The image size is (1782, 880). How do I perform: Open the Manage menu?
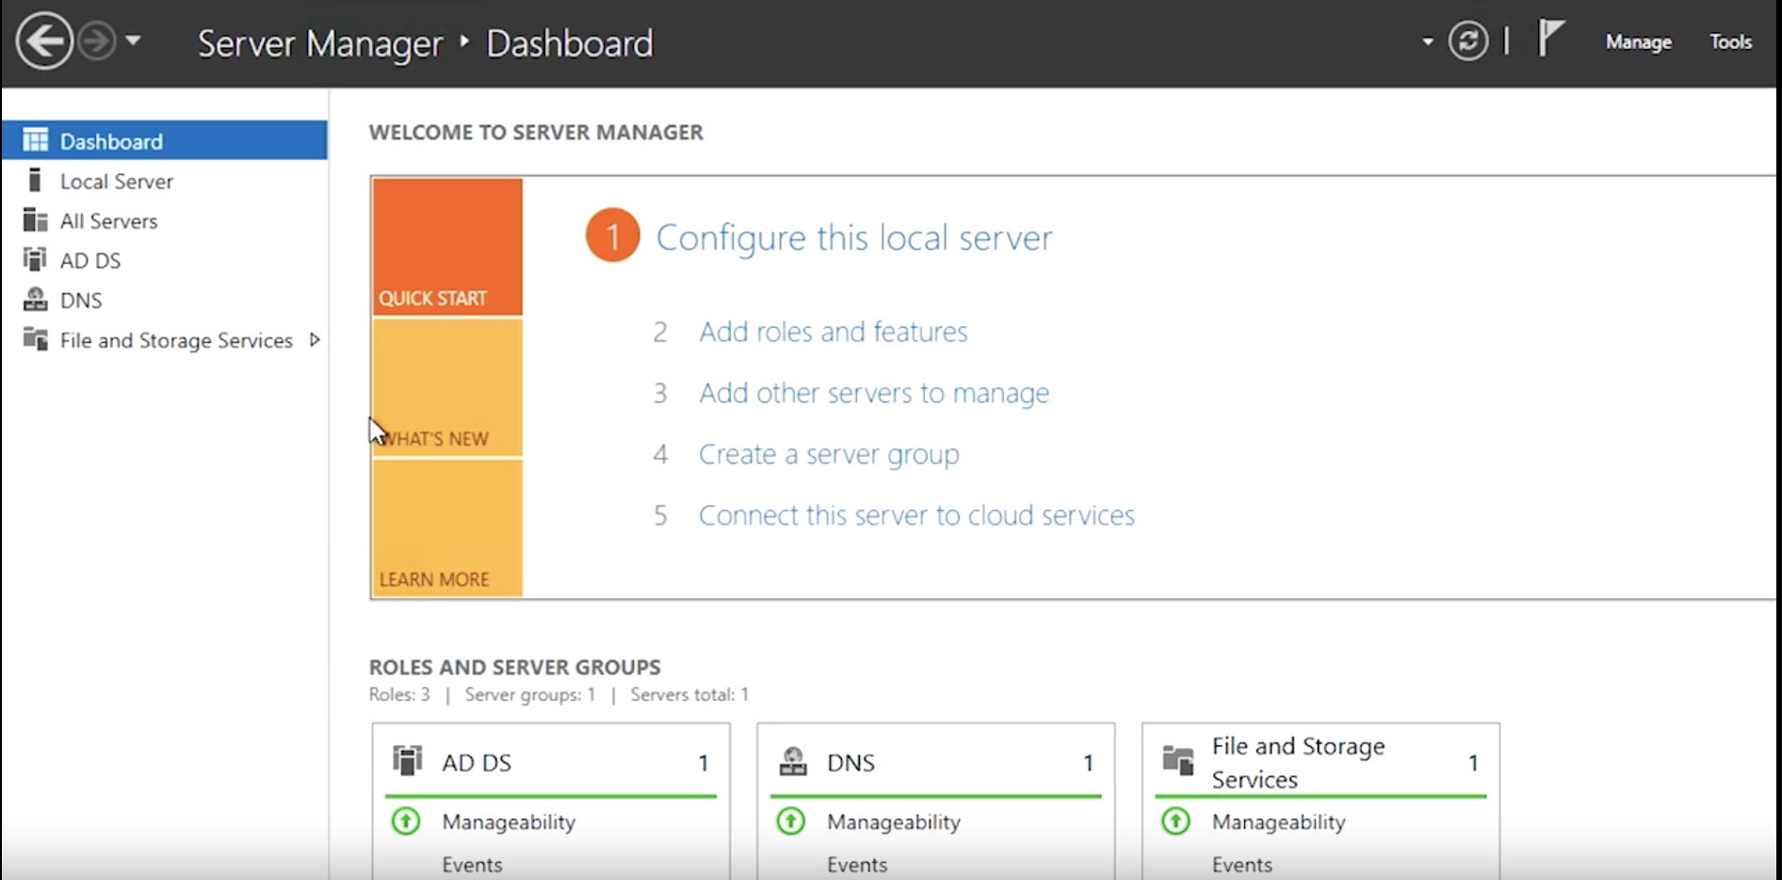point(1638,41)
